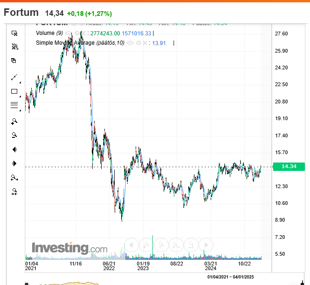Shift chart right with left toolbar arrow
This screenshot has height=285, width=310.
coord(14,163)
